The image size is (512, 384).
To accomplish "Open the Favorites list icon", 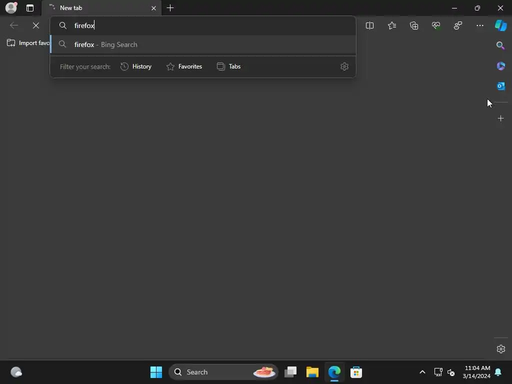I will 392,25.
